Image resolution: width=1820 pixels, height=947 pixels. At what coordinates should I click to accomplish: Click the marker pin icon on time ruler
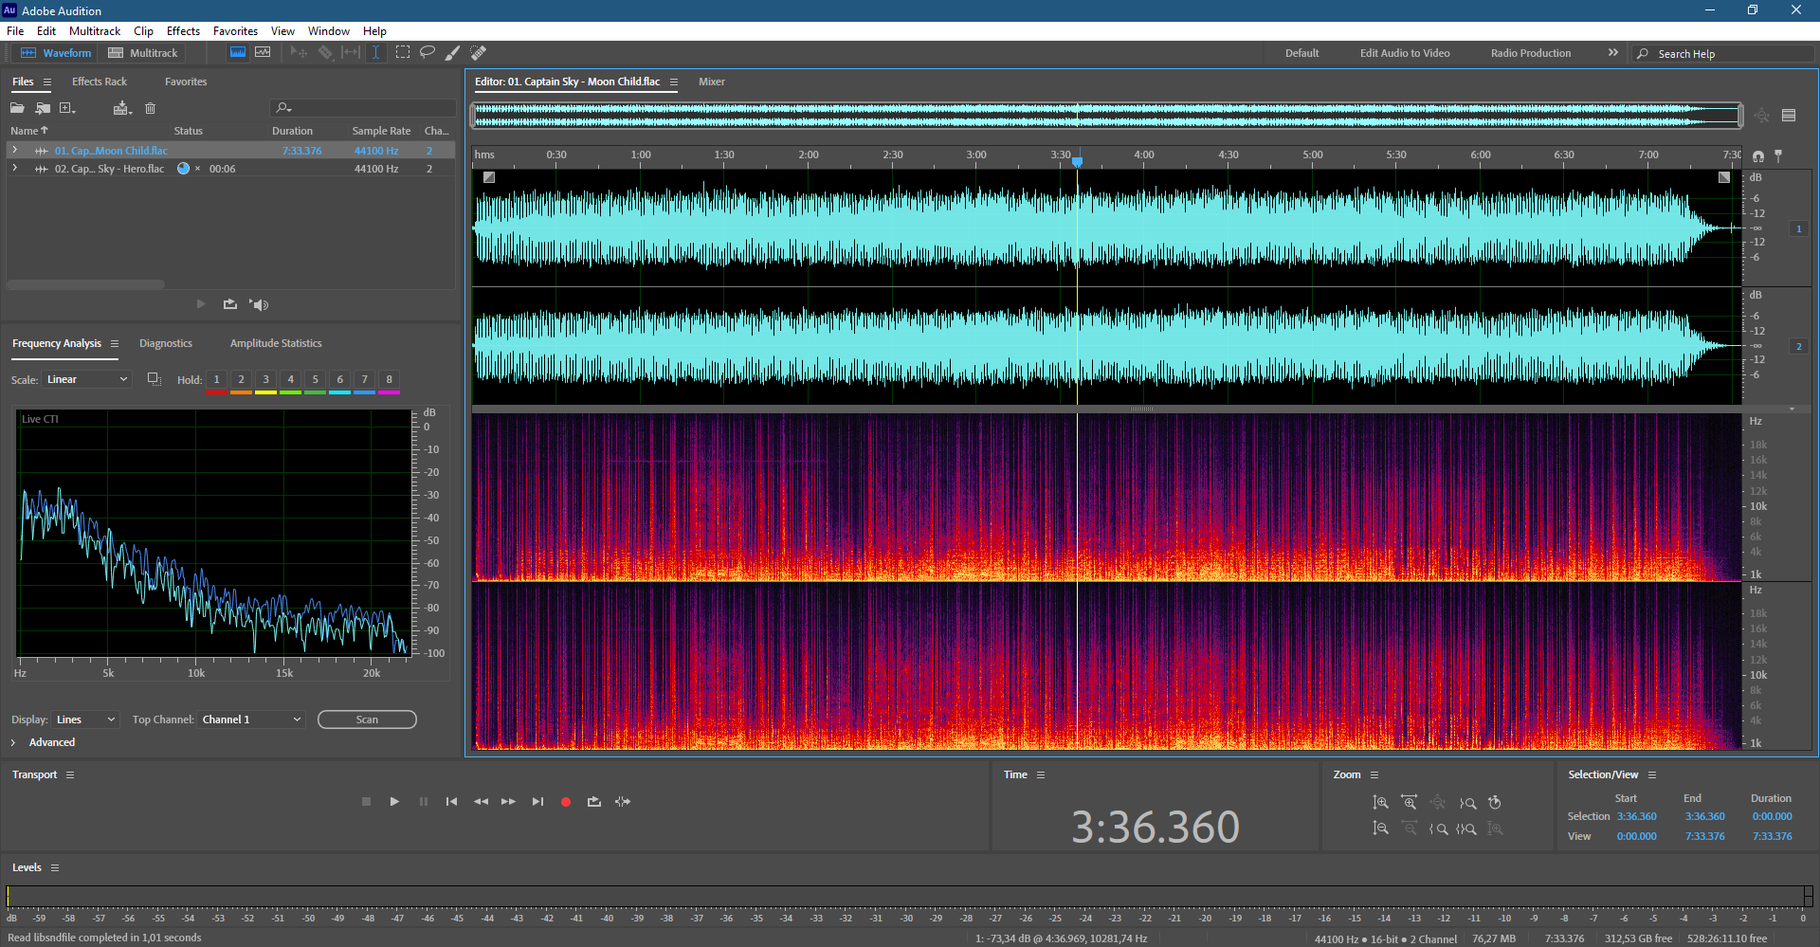(x=1778, y=155)
